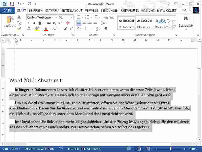The height and width of the screenshot is (152, 202).
Task: Open text highlight color dropdown arrow
Action: coord(41,29)
